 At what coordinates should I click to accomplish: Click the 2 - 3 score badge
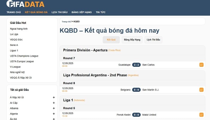[x=136, y=65]
